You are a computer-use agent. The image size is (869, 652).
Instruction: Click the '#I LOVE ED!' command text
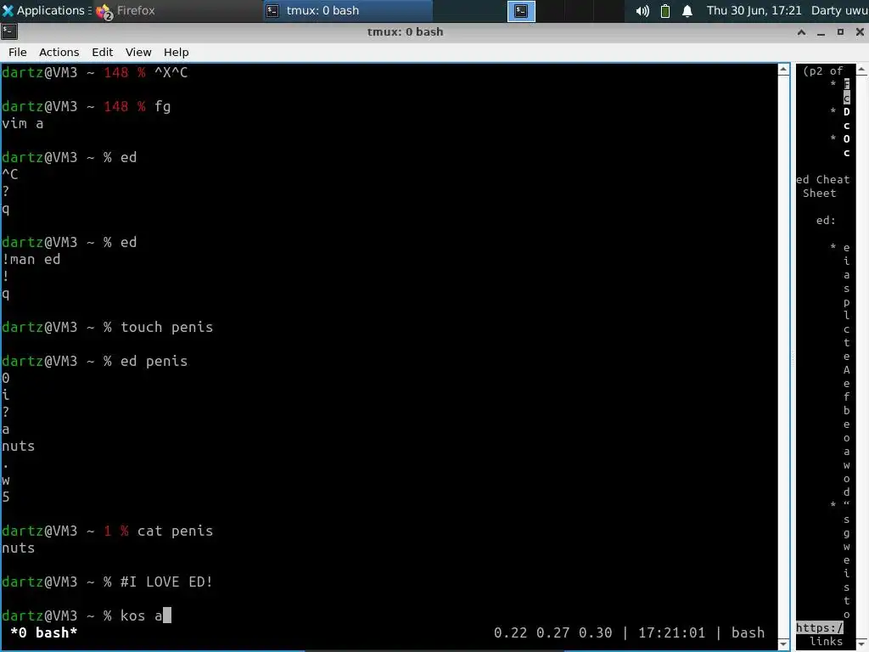[166, 582]
